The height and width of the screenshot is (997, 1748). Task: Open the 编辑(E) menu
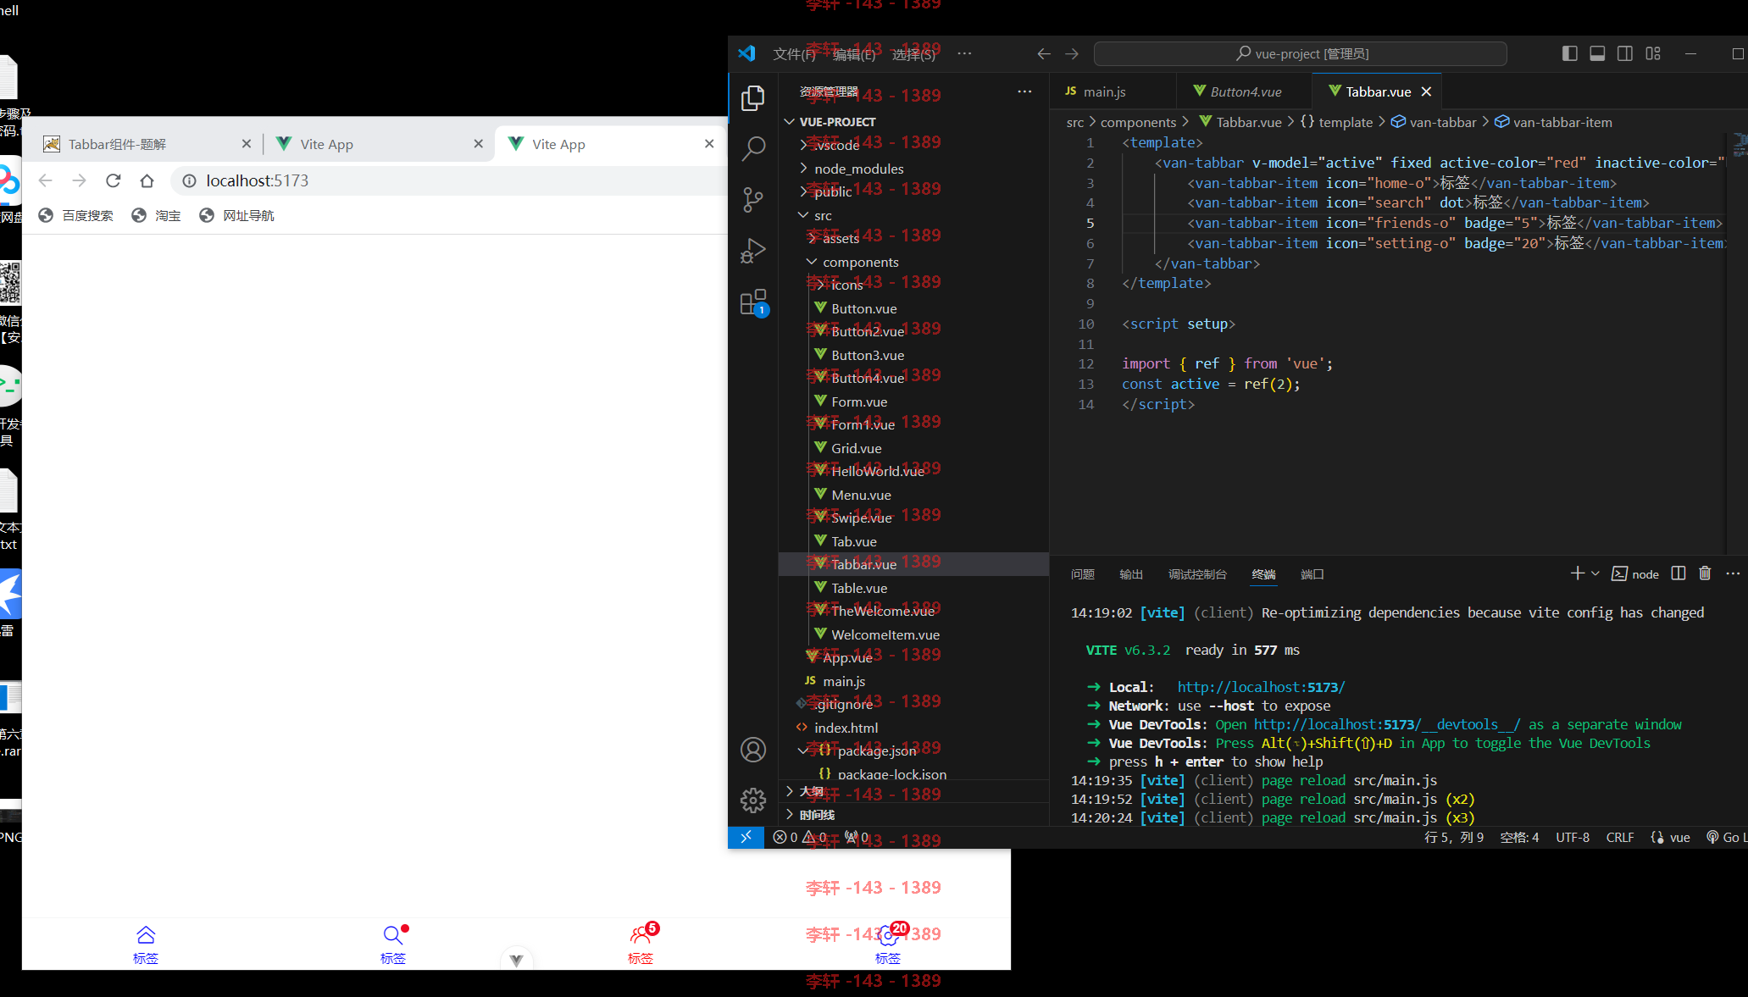854,54
